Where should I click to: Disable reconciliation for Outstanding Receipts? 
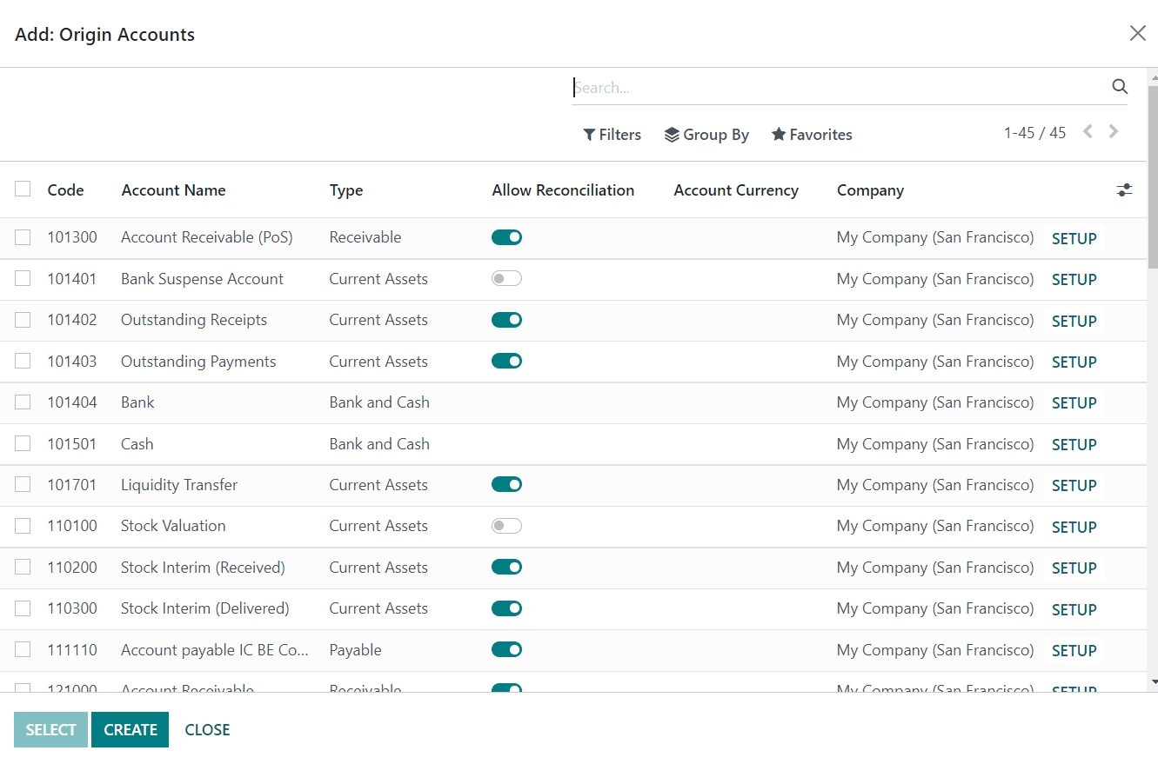(x=506, y=320)
